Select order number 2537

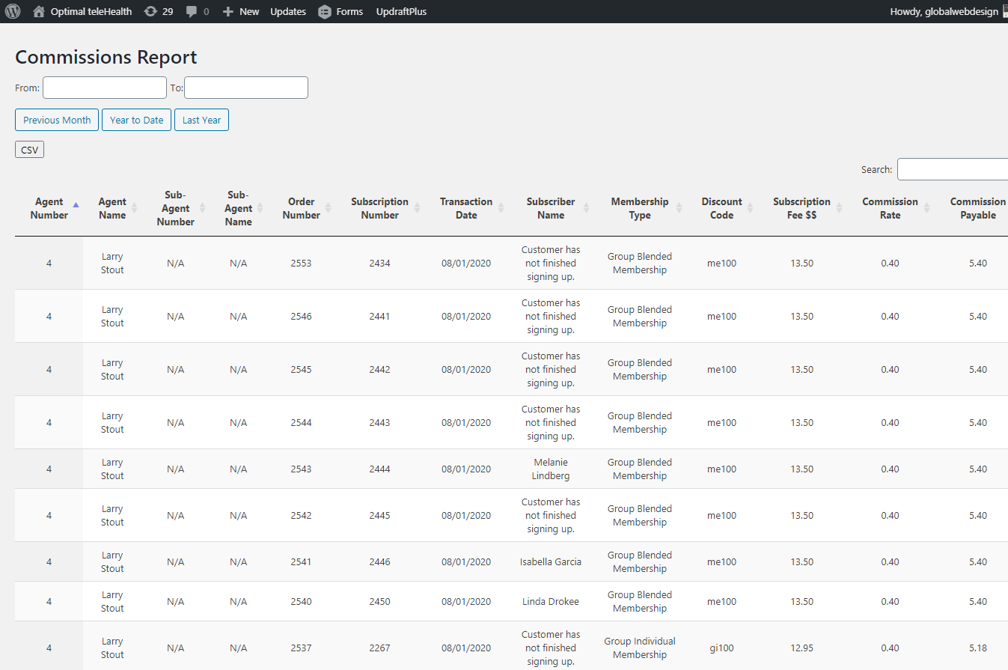click(301, 648)
